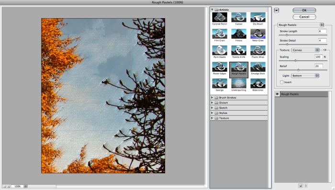Viewport: 335px width, 190px height.
Task: Choose the Poster Edges filter thumbnail
Action: tap(220, 67)
